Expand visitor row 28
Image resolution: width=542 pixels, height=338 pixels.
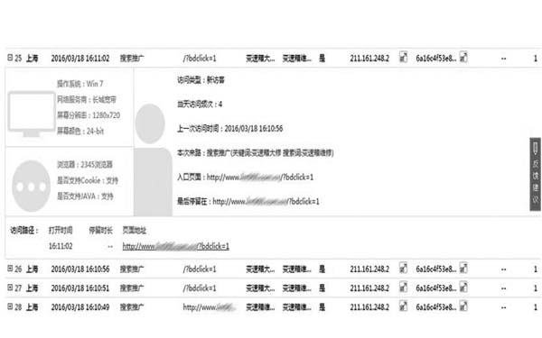10,306
